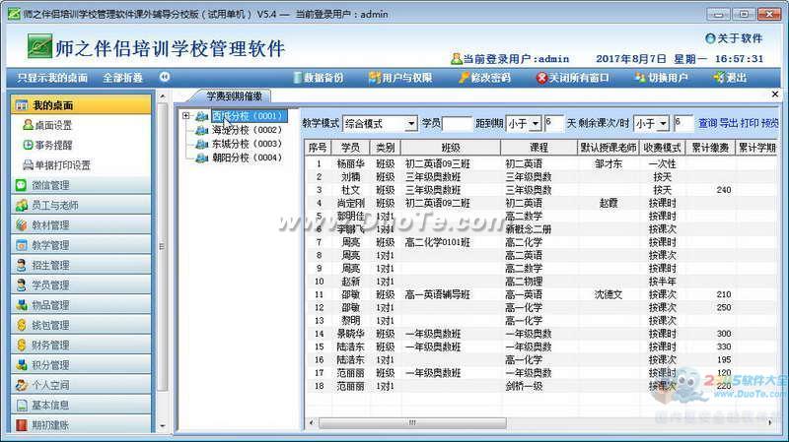Switch to the 学费到期催缴 tab
The image size is (789, 442).
234,95
